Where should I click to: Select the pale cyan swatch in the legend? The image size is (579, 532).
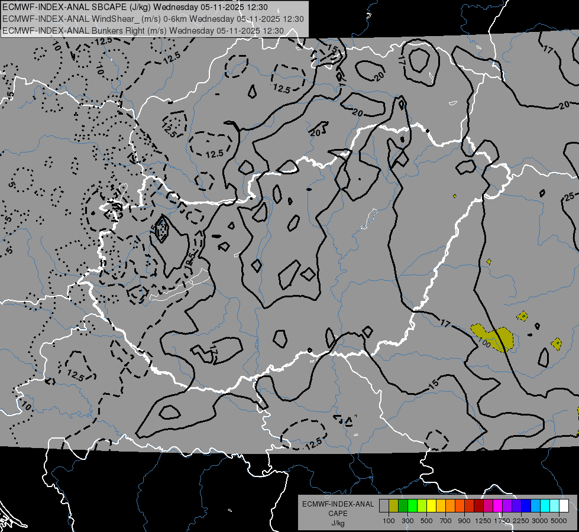(x=555, y=505)
